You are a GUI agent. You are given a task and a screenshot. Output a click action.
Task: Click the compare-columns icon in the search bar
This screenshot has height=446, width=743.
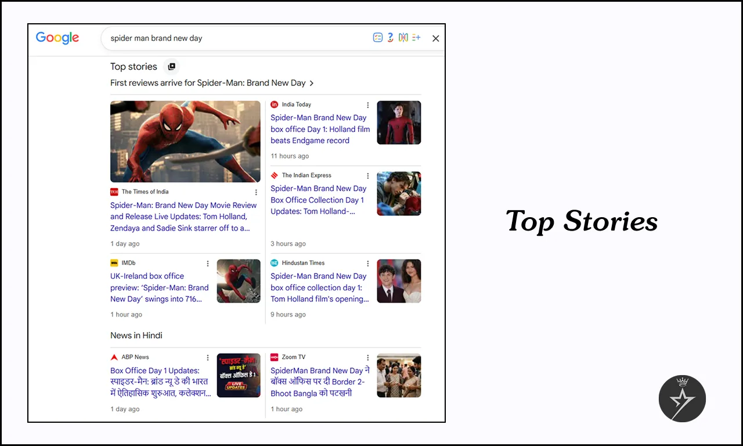403,38
